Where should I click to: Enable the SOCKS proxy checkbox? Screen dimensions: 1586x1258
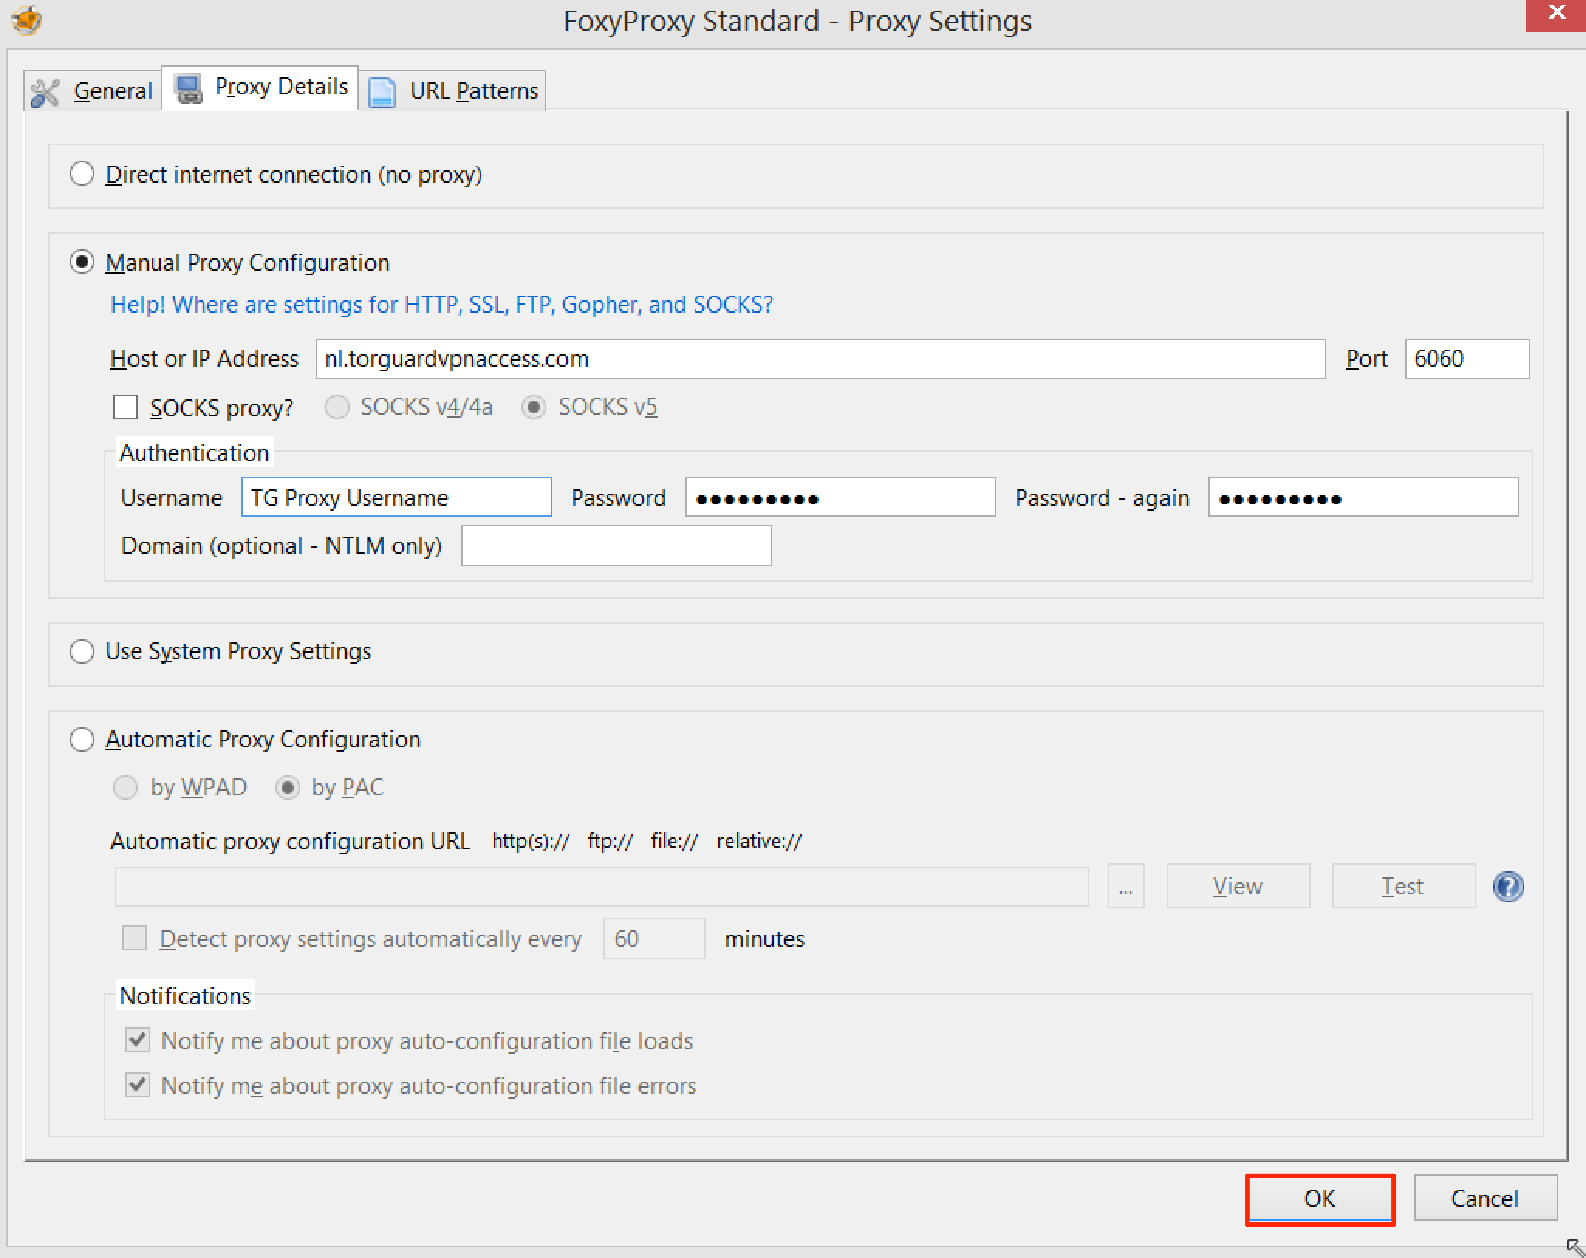(x=125, y=407)
